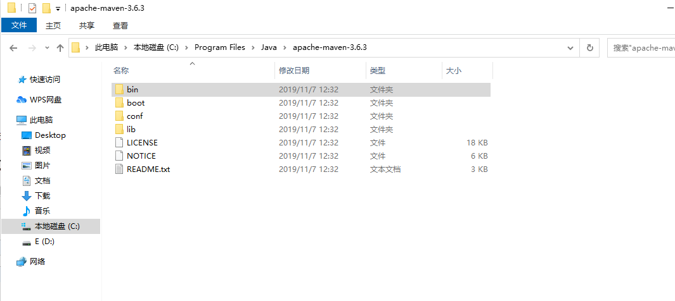Open the quick access toolbar customize dropdown
The image size is (675, 301).
click(58, 9)
